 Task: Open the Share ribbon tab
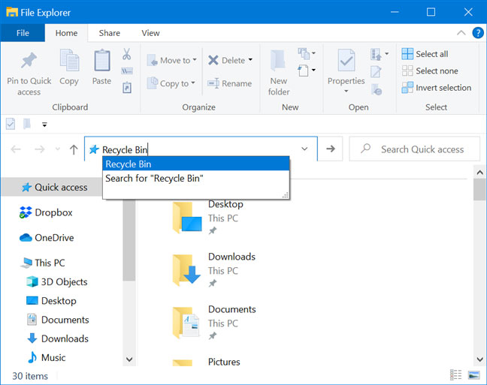[x=110, y=33]
